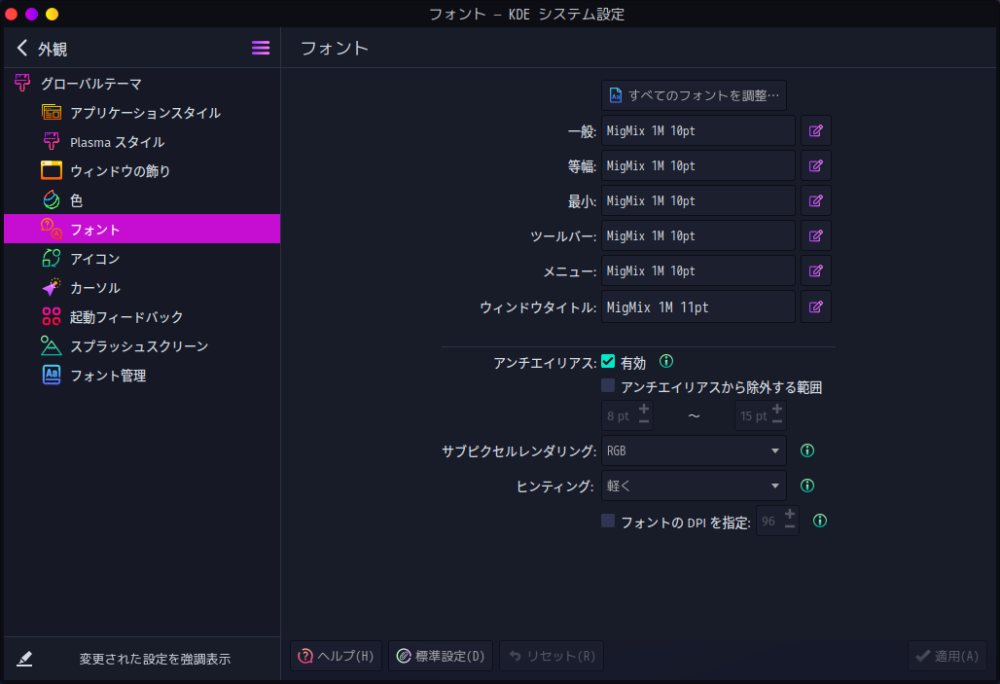
Task: Go to ウィンドウの飾り settings
Action: pos(142,171)
